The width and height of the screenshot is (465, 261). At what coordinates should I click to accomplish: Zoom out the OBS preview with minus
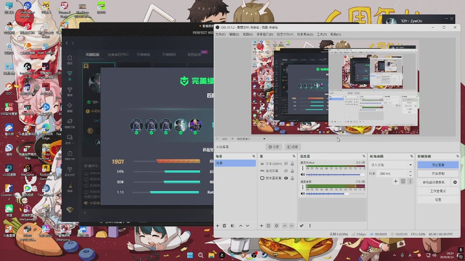pos(217,139)
